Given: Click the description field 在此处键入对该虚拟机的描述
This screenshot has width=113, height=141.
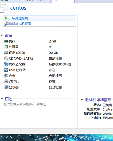Looking at the screenshot, I should [x=25, y=104].
